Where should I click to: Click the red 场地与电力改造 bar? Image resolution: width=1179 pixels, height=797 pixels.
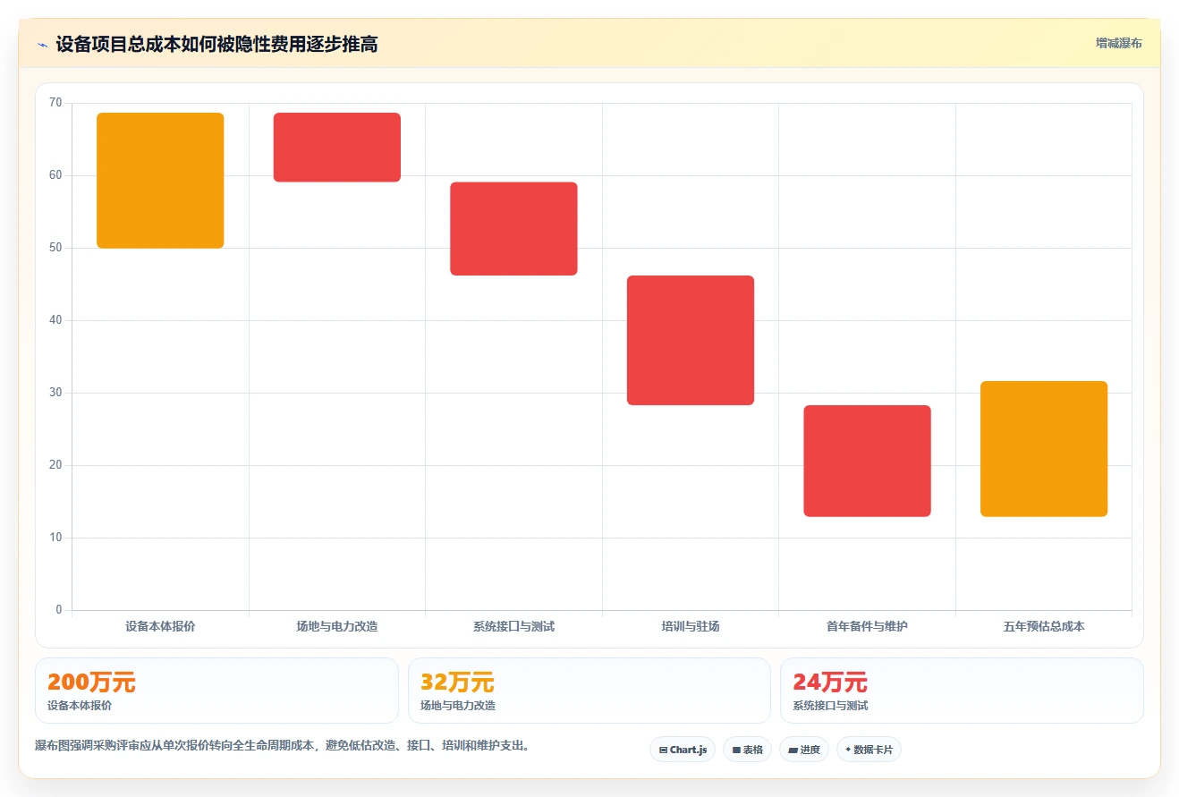pyautogui.click(x=337, y=148)
